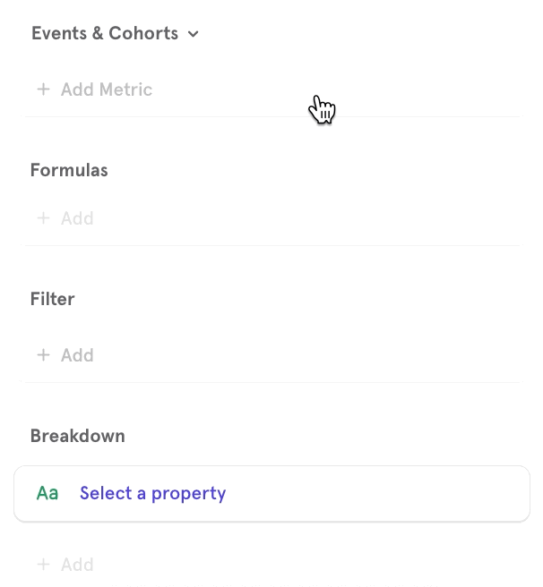Click the Formulas section heading

point(69,170)
